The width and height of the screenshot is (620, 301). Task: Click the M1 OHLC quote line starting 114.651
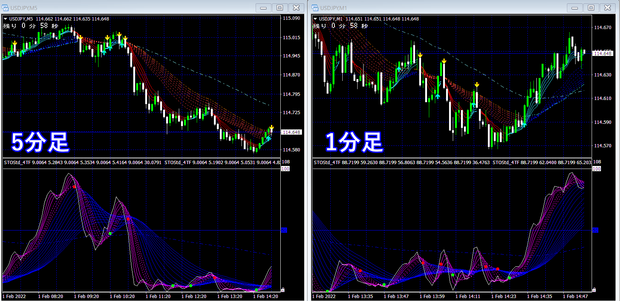pos(382,19)
